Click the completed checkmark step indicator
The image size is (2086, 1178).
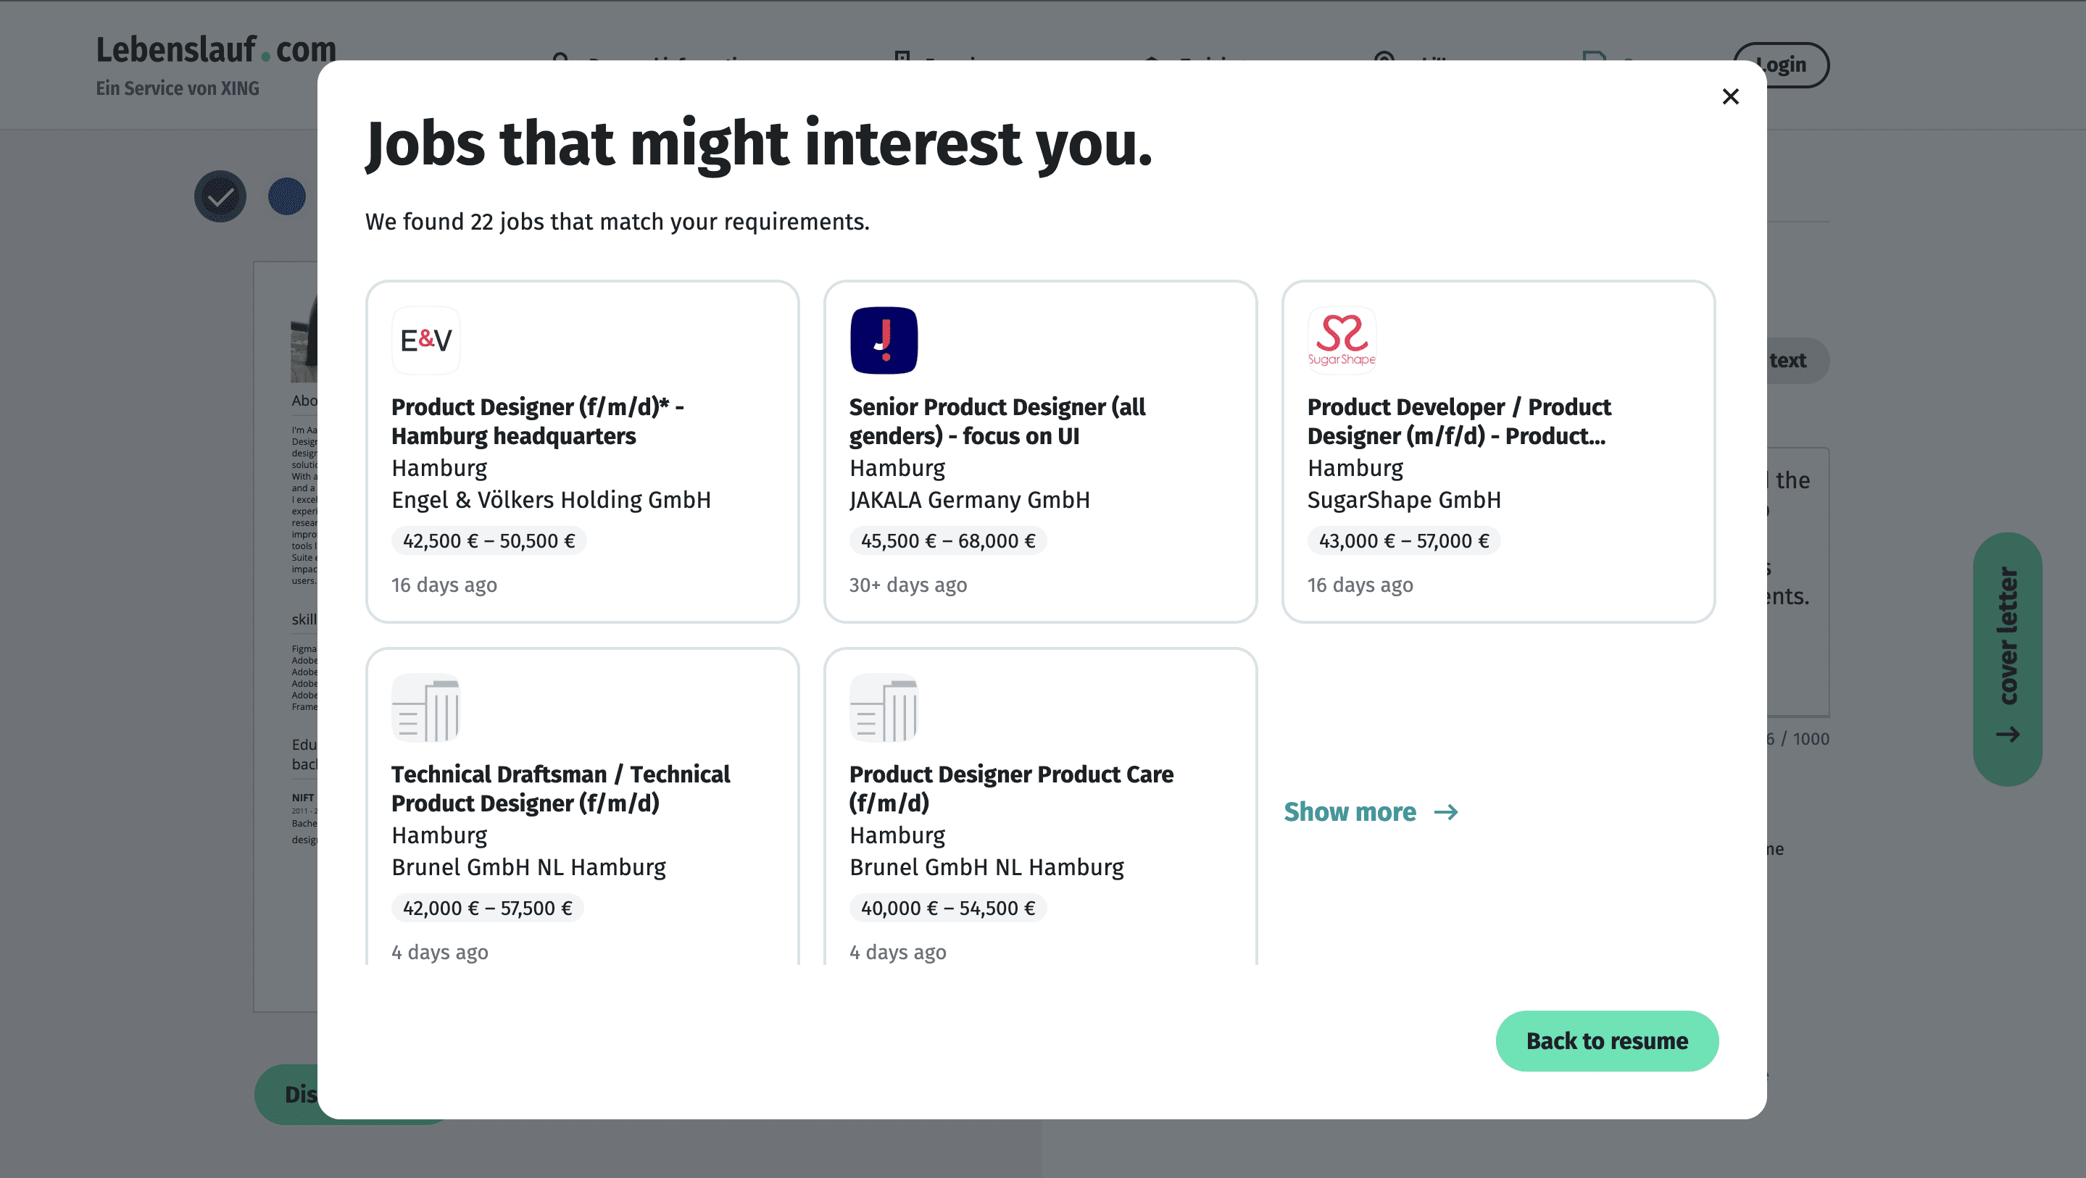[220, 196]
